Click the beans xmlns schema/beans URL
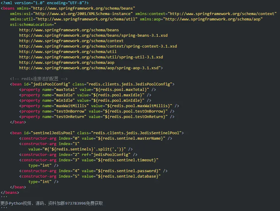 click(83, 8)
